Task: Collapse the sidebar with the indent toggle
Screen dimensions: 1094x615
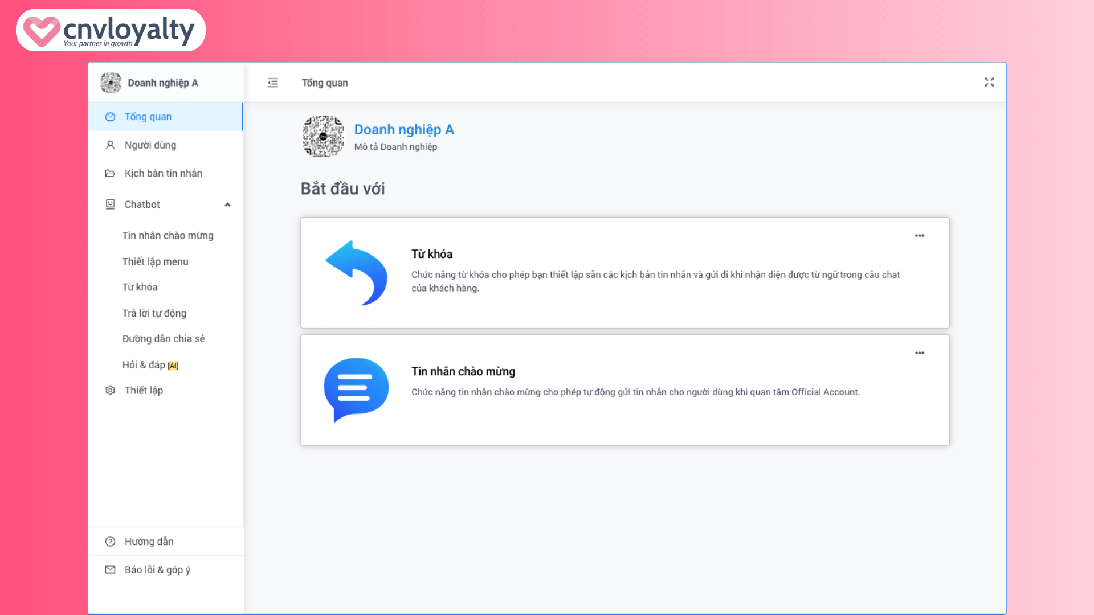Action: click(x=273, y=83)
